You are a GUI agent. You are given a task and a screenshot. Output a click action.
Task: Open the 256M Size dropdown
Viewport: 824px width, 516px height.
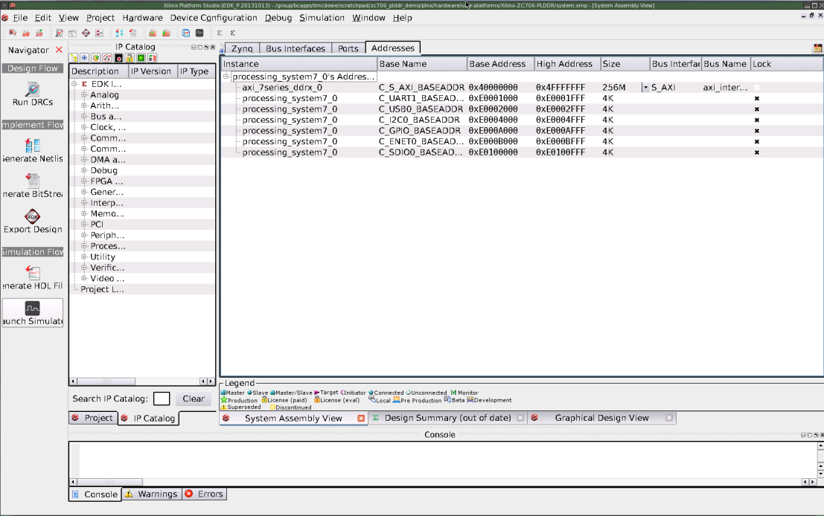point(646,87)
